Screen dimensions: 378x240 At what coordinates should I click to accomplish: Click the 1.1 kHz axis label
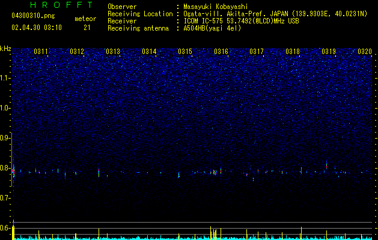point(5,78)
